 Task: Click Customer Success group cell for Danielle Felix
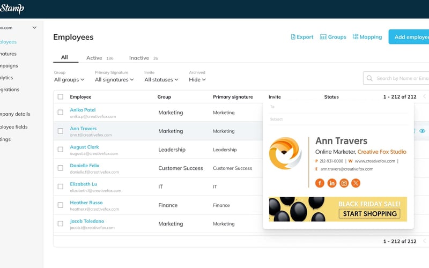181,168
